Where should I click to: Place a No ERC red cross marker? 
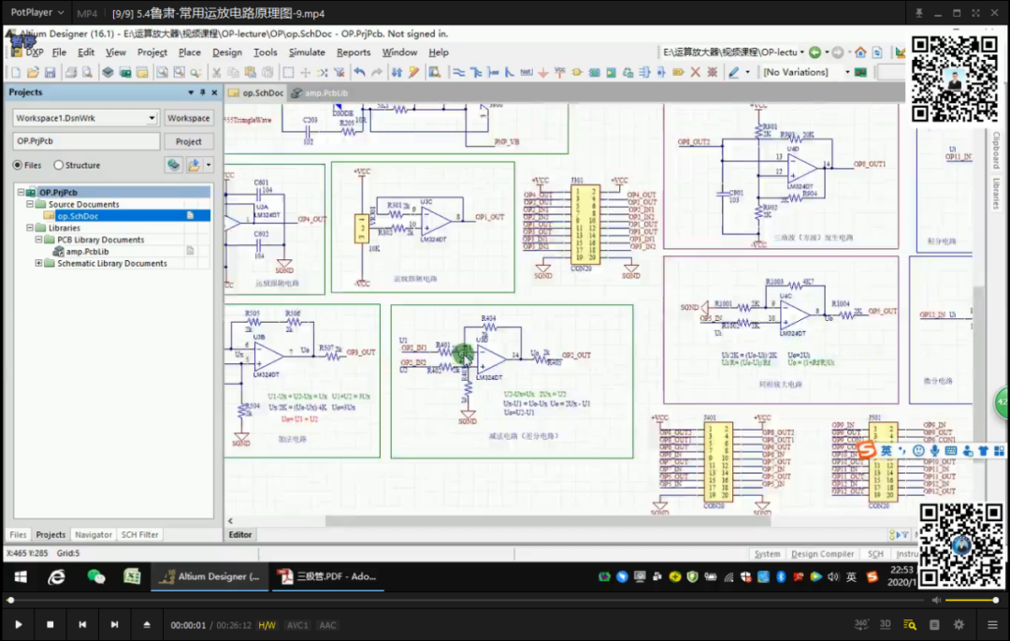(x=695, y=72)
